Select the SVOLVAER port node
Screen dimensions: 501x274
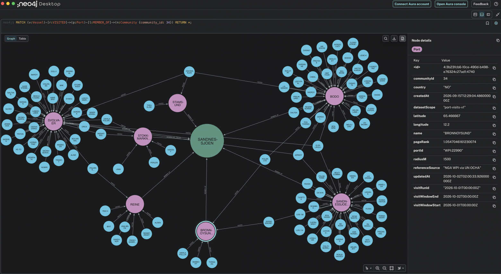(54, 121)
